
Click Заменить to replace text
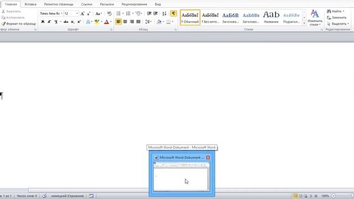pos(337,17)
